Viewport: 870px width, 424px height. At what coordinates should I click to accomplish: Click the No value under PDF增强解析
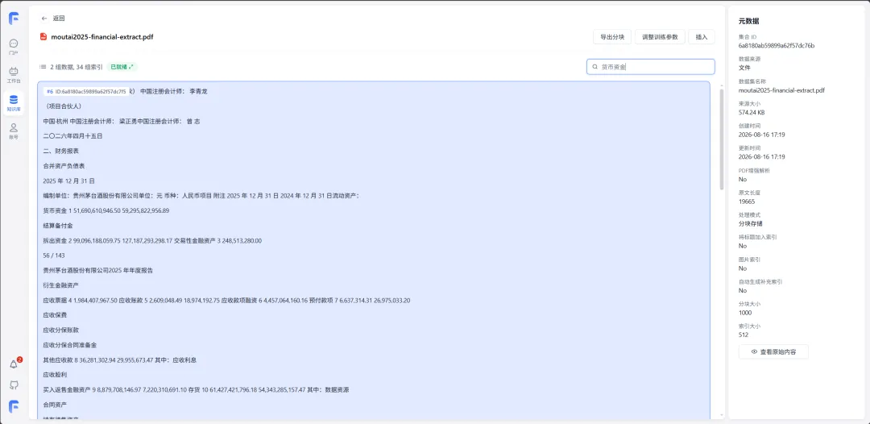pos(743,179)
